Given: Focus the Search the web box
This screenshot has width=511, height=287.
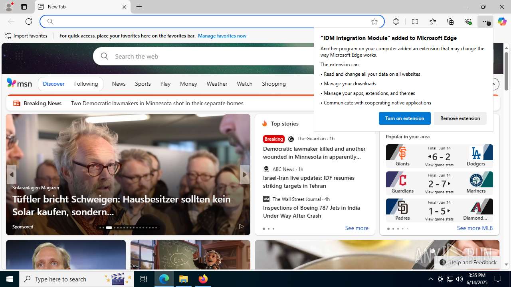Looking at the screenshot, I should pos(204,56).
